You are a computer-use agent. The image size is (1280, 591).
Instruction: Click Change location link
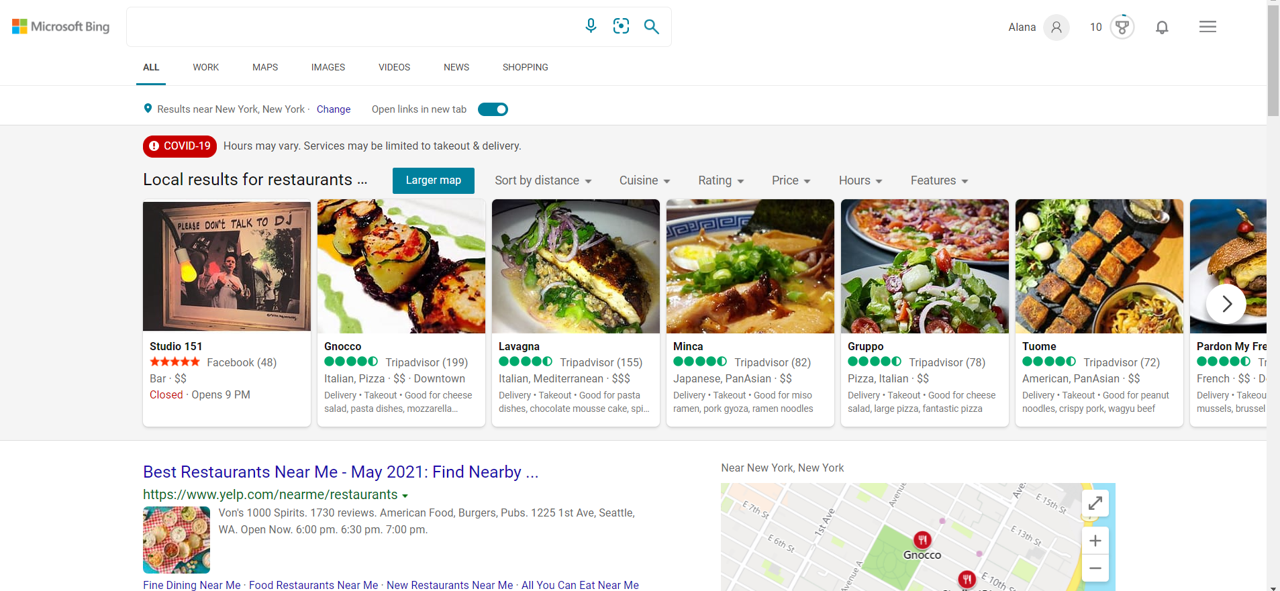(x=334, y=109)
